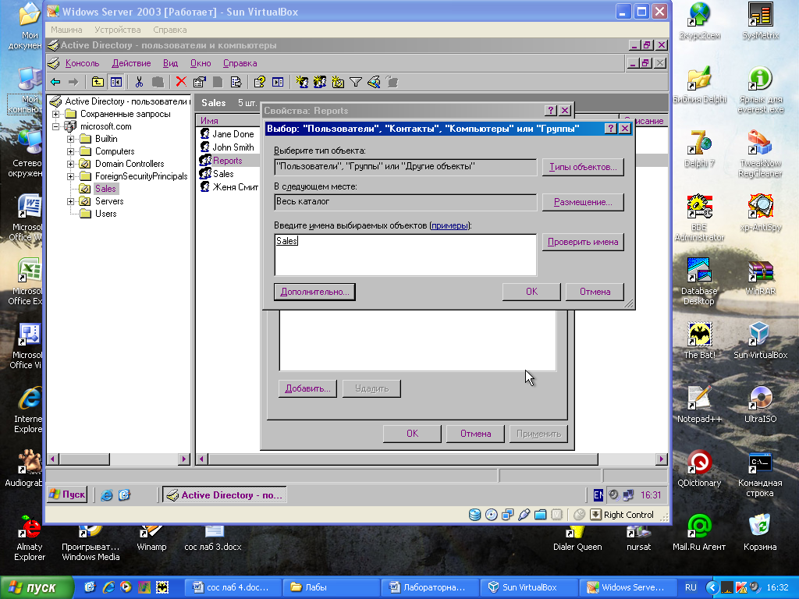Open the Справка menu in AD console
Image resolution: width=799 pixels, height=599 pixels.
[x=240, y=63]
